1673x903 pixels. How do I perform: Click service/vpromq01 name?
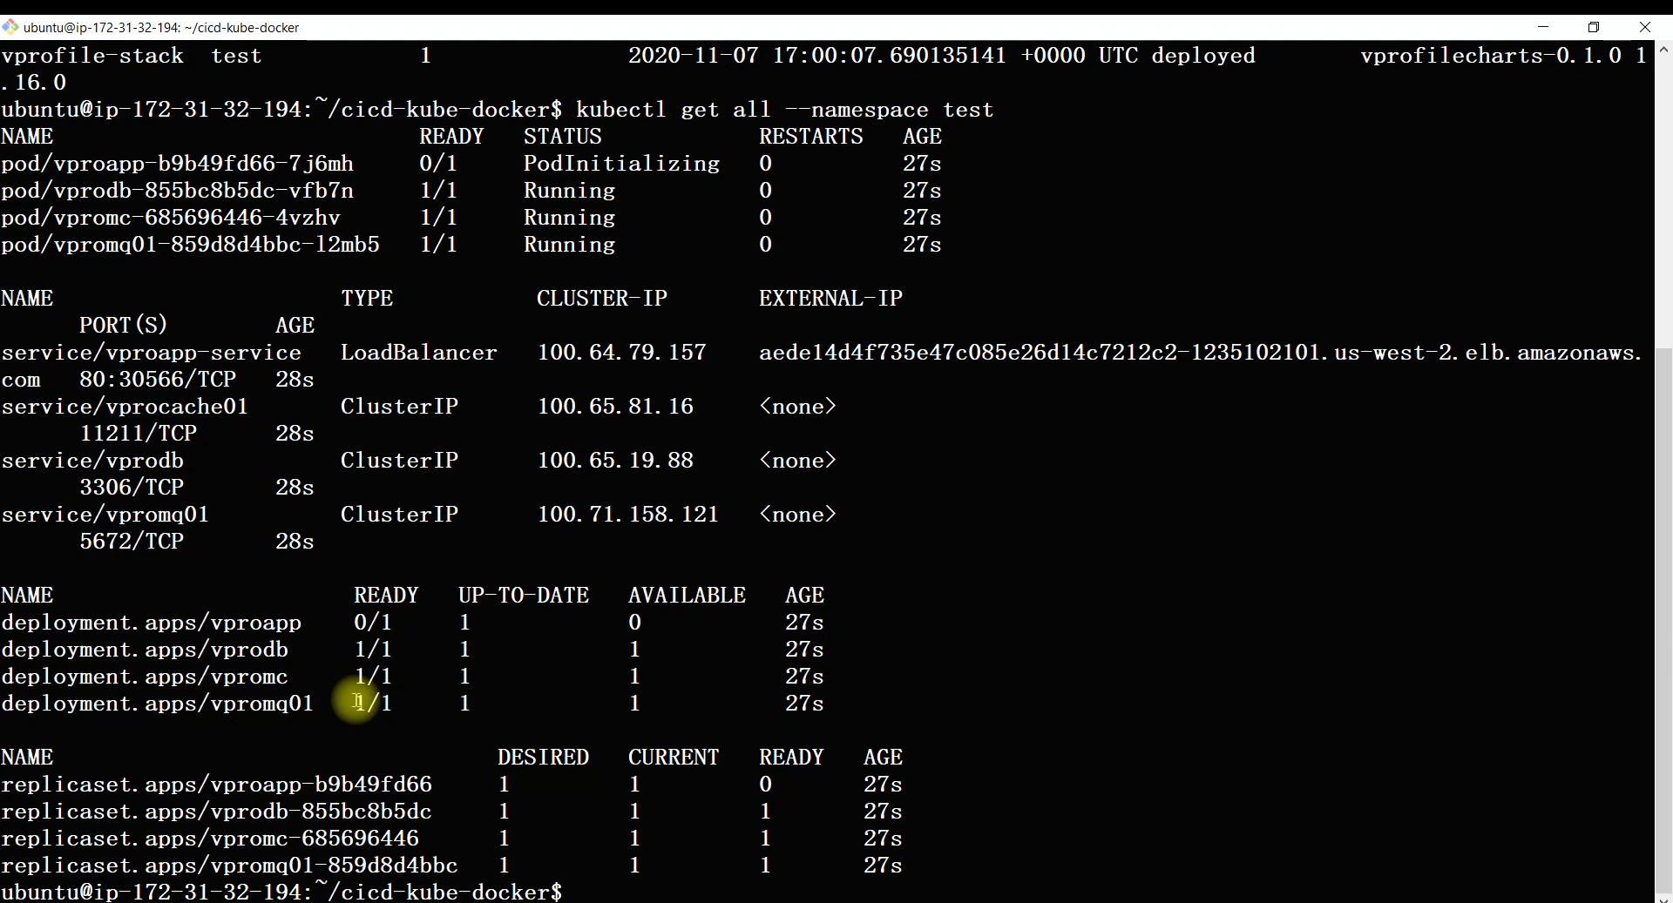(105, 515)
